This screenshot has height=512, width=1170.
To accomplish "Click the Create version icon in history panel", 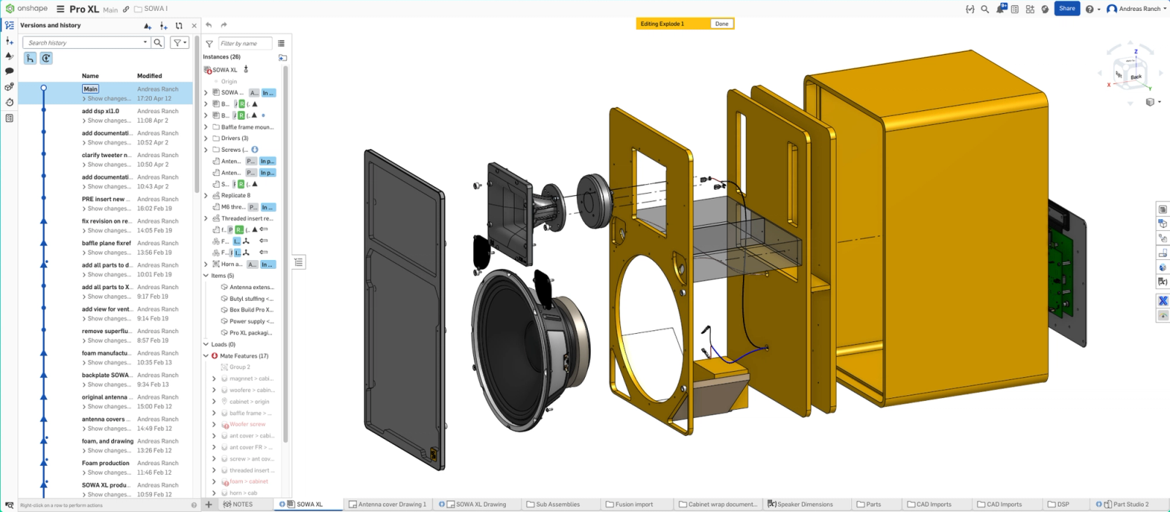I will 148,26.
